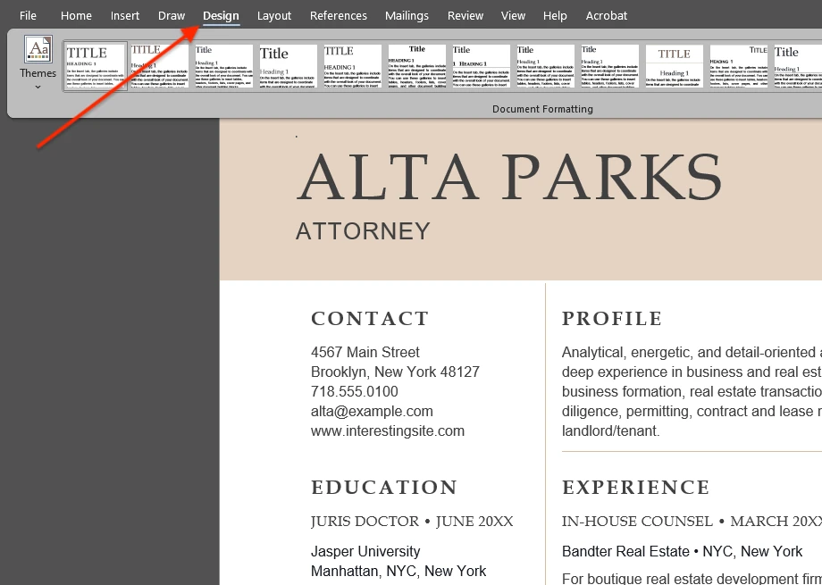The height and width of the screenshot is (585, 822).
Task: Apply the style set with centered bold Title
Action: click(x=417, y=65)
